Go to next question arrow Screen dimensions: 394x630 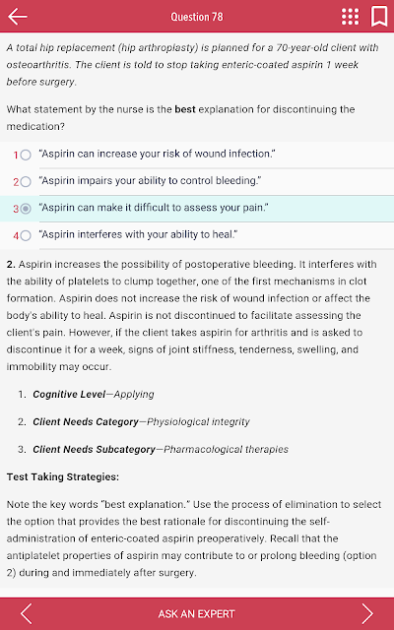[367, 613]
